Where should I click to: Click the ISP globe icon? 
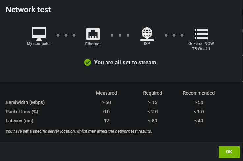147,34
